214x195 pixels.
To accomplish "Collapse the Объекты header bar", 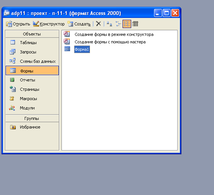I will pyautogui.click(x=32, y=34).
